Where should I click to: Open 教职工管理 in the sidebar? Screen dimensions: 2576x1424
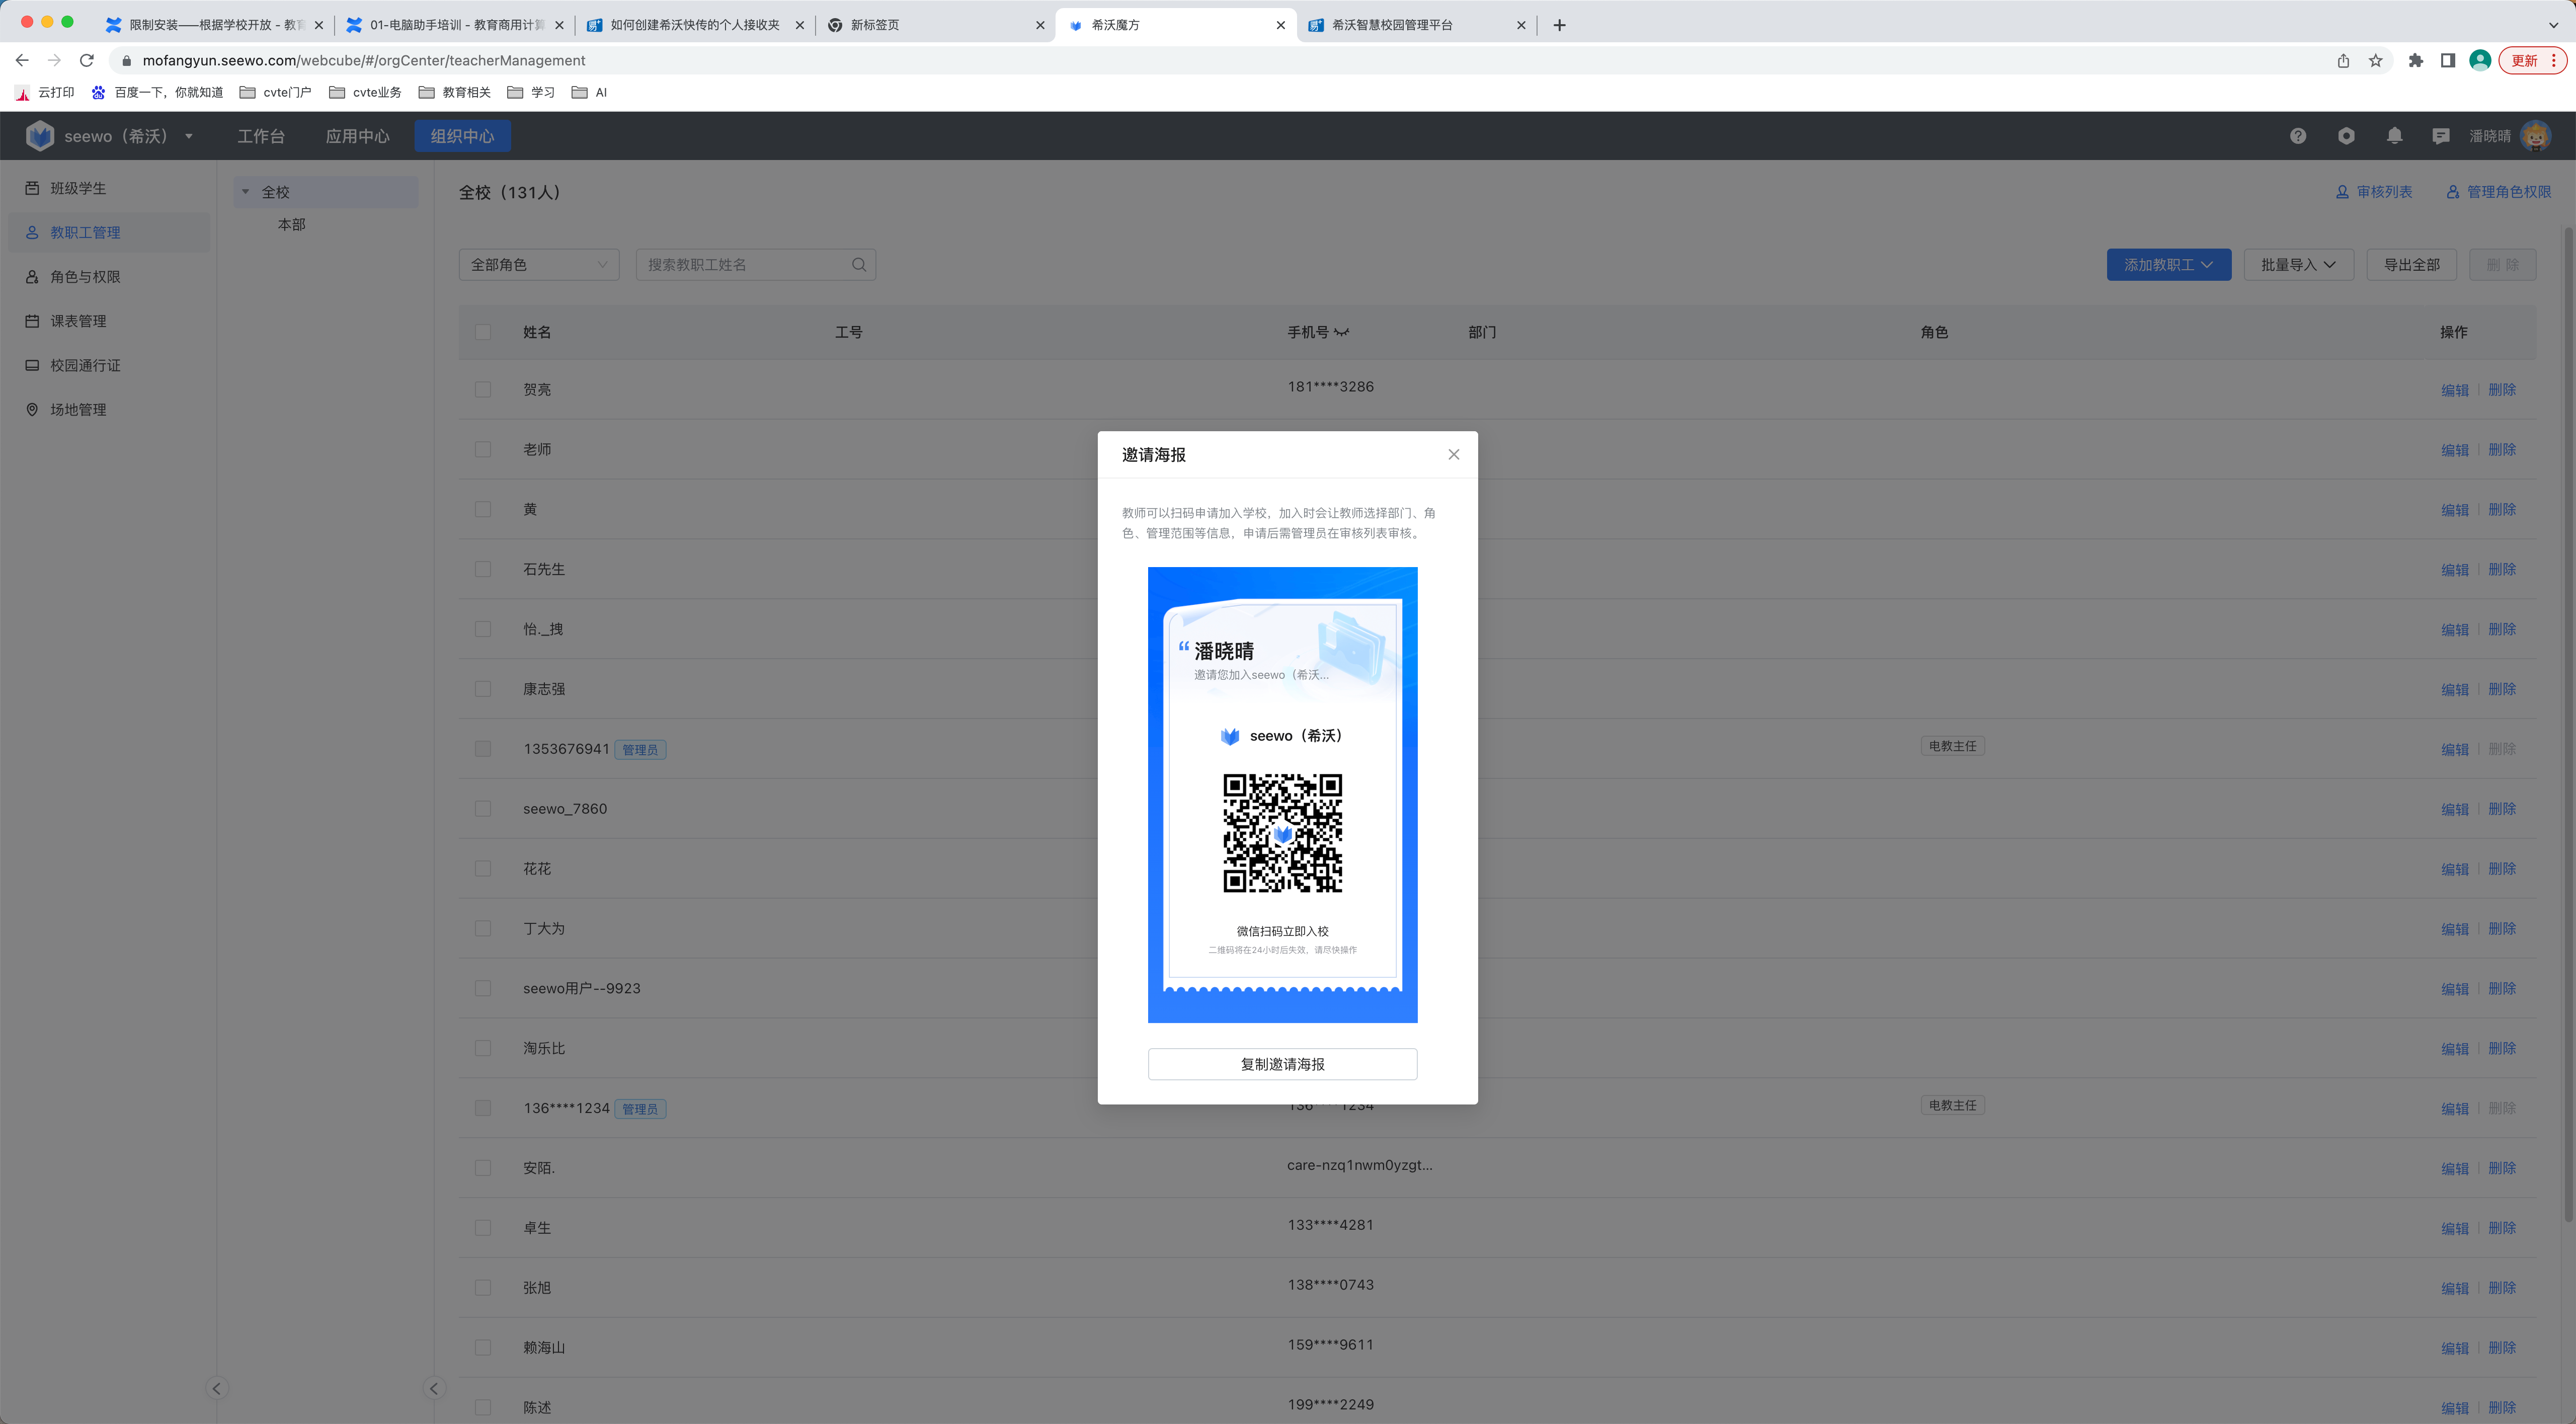pos(109,232)
